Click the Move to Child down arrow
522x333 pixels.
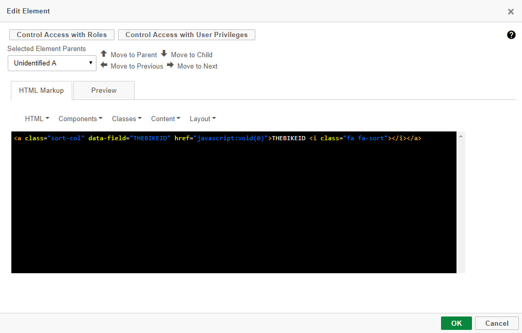[x=164, y=54]
